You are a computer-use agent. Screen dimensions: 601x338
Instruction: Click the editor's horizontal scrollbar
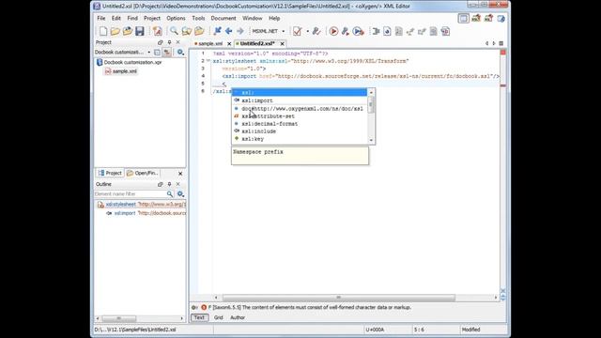(338, 298)
